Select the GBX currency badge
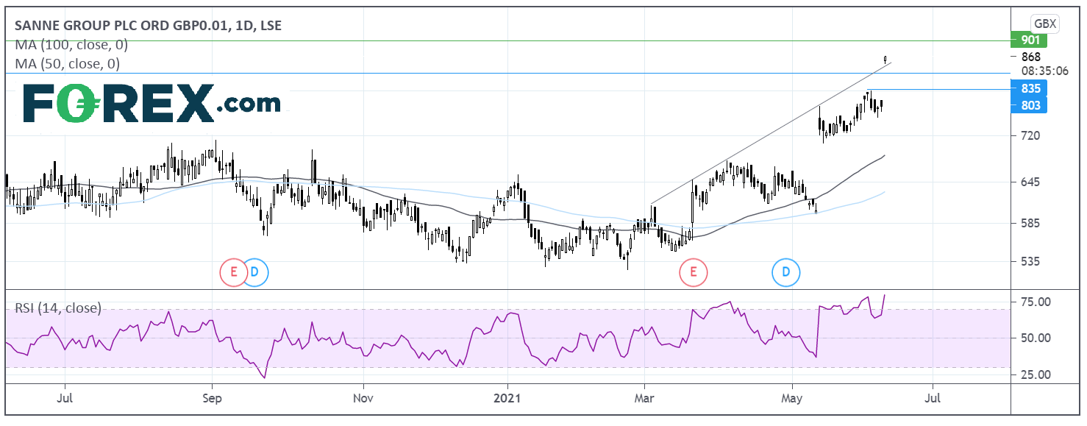The image size is (1087, 426). tap(1044, 24)
